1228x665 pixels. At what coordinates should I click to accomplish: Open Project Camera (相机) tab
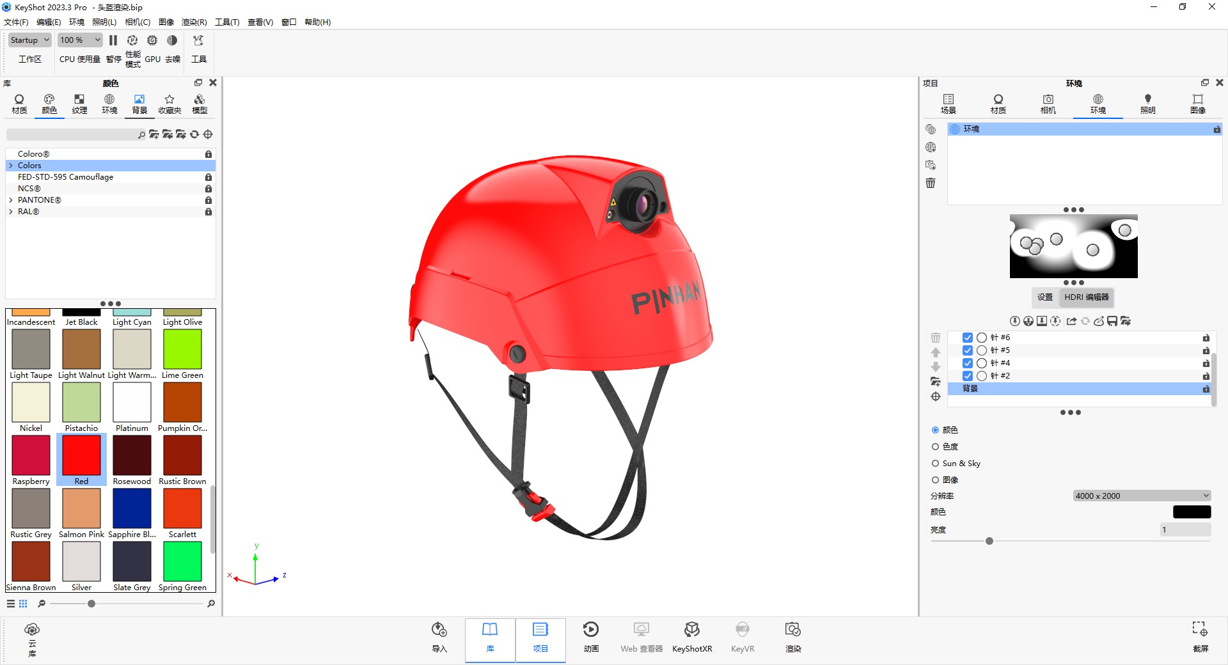tap(1048, 104)
